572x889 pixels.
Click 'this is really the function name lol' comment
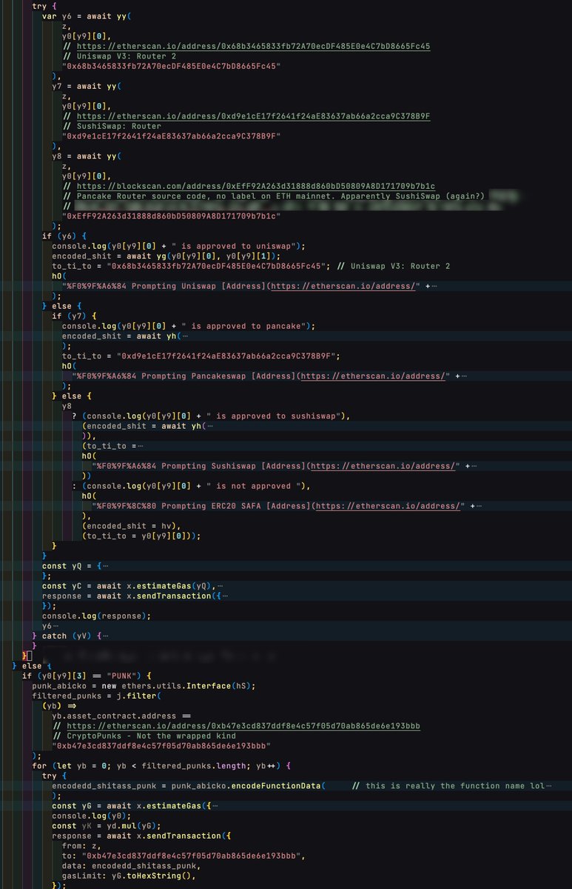coord(448,786)
